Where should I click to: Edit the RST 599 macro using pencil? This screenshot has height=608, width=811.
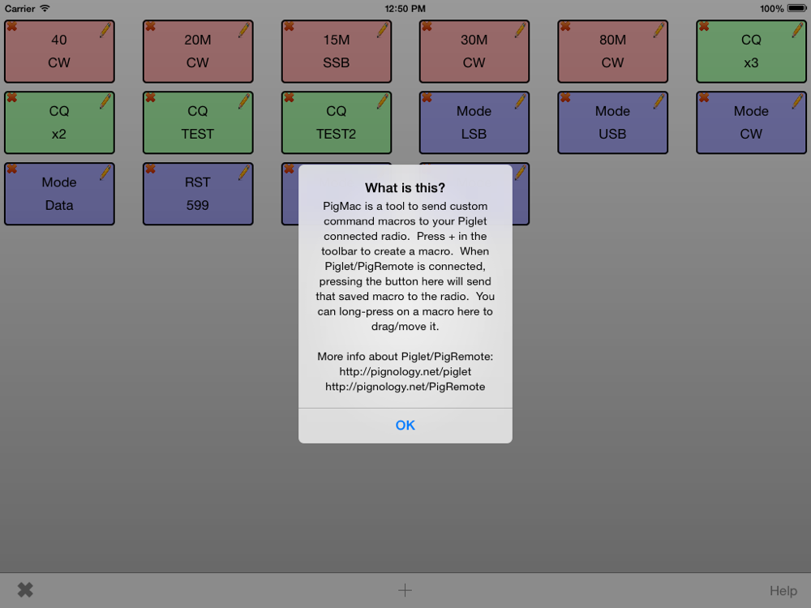[x=244, y=172]
